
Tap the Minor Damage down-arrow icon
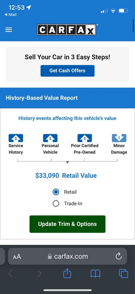[119, 138]
